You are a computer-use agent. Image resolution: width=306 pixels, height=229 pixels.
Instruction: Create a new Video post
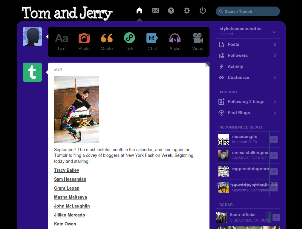click(x=198, y=42)
